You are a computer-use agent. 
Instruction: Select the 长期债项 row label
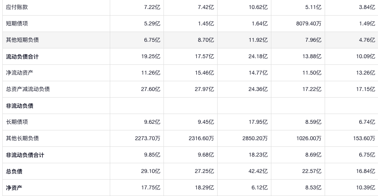17,122
